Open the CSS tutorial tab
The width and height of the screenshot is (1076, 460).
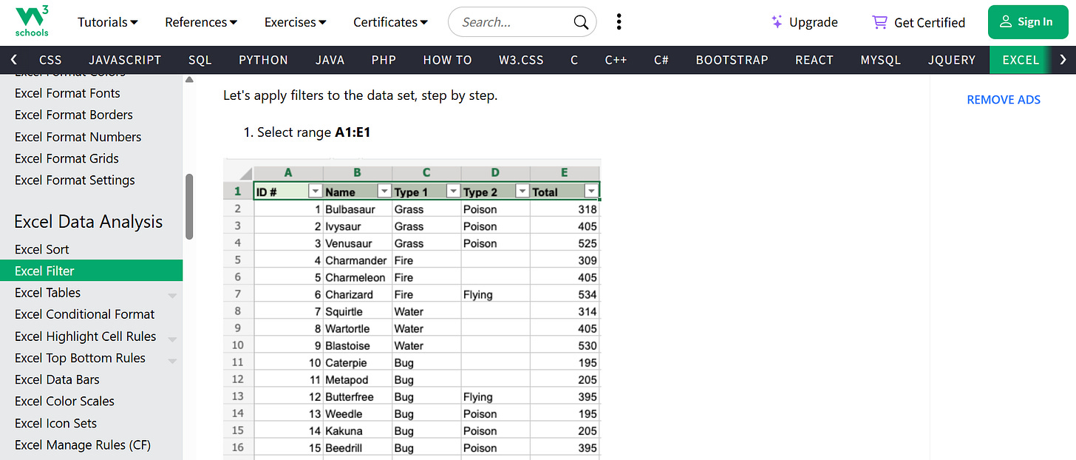[x=50, y=60]
